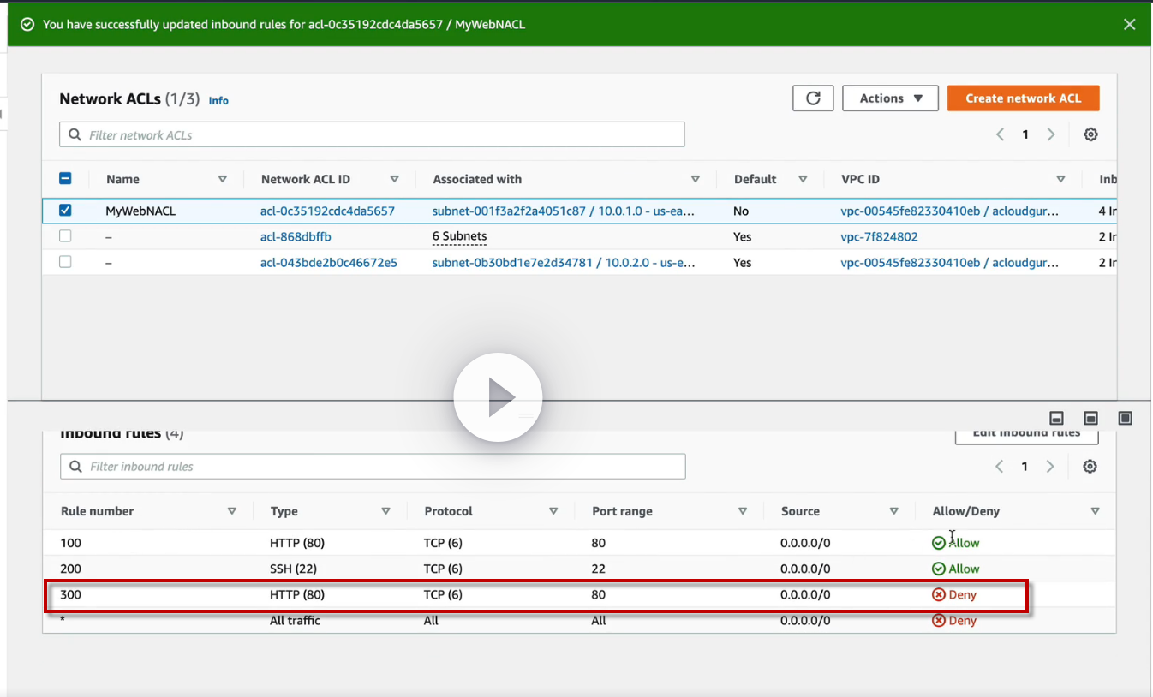Select checkbox for acl-868dbffb row
1153x697 pixels.
point(65,236)
